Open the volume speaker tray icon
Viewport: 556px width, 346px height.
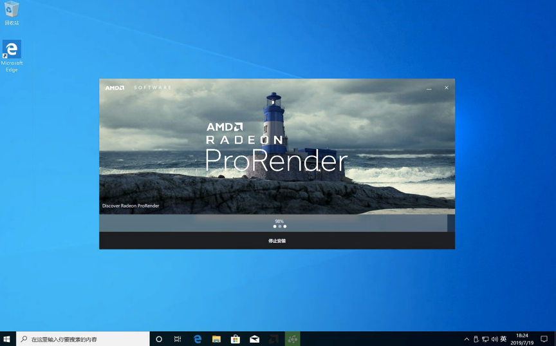click(x=494, y=339)
